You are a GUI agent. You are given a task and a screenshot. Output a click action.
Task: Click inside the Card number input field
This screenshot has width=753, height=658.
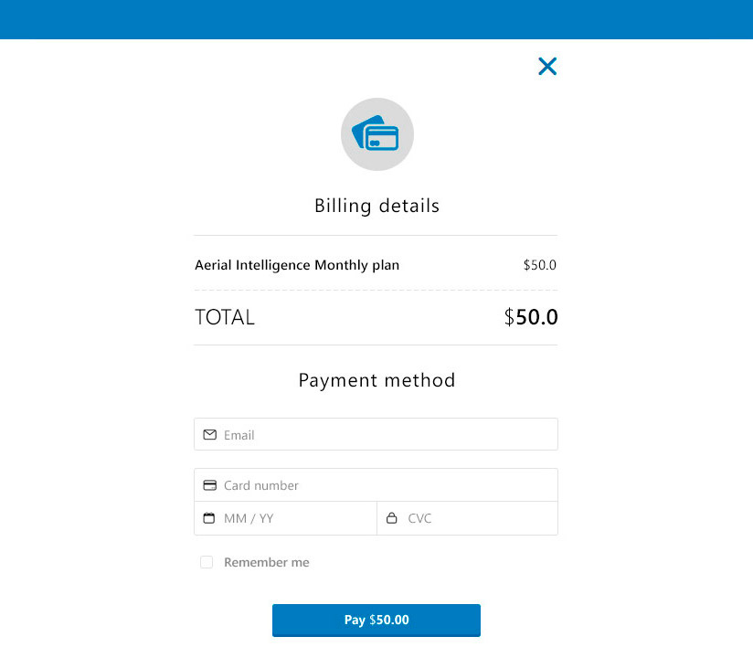pyautogui.click(x=366, y=484)
